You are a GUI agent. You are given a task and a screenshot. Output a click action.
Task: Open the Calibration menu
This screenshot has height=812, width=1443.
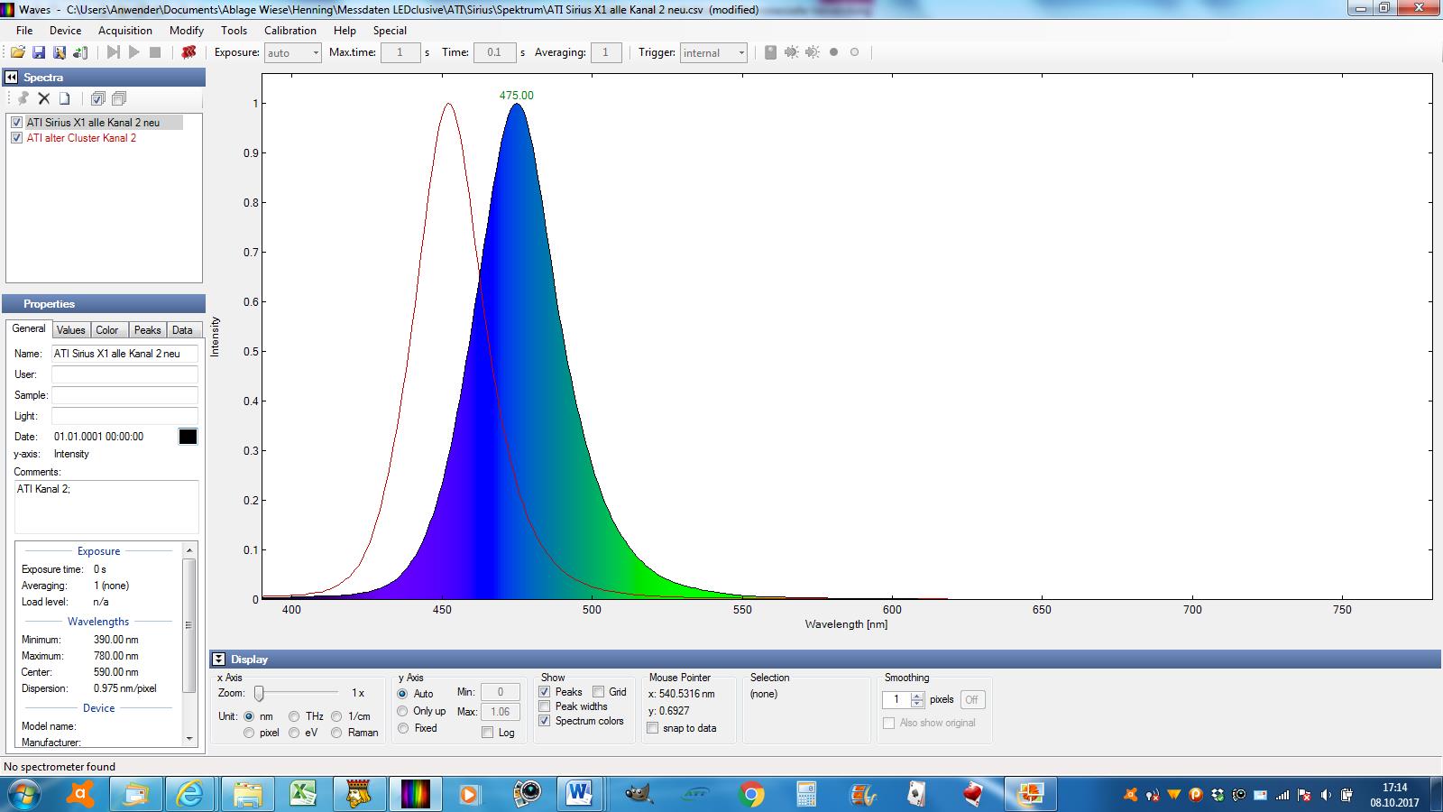290,30
